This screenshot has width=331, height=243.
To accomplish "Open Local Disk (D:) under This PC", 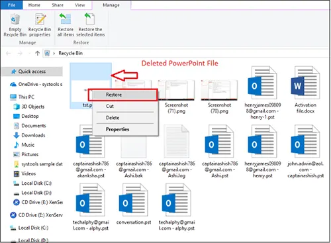I will 32,193.
